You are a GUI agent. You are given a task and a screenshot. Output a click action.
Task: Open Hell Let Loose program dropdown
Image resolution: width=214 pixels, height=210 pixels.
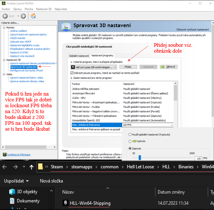[94, 67]
